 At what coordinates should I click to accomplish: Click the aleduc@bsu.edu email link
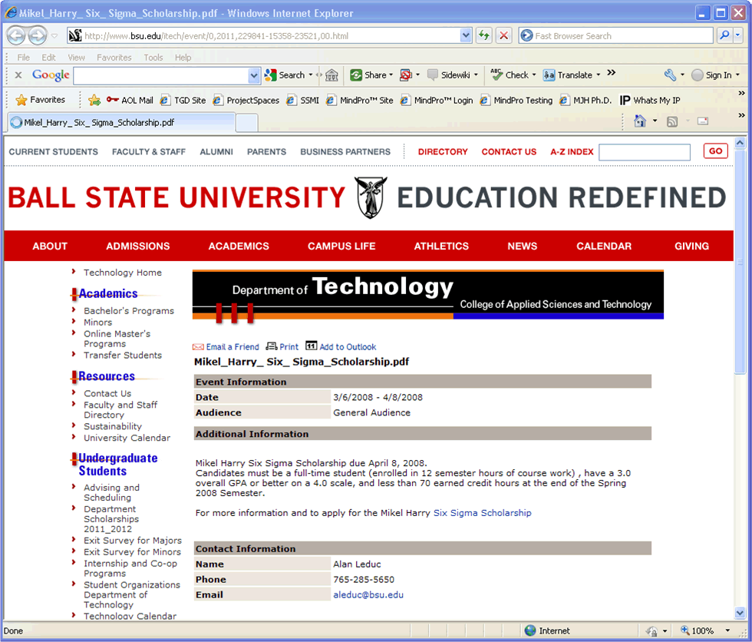pos(368,595)
